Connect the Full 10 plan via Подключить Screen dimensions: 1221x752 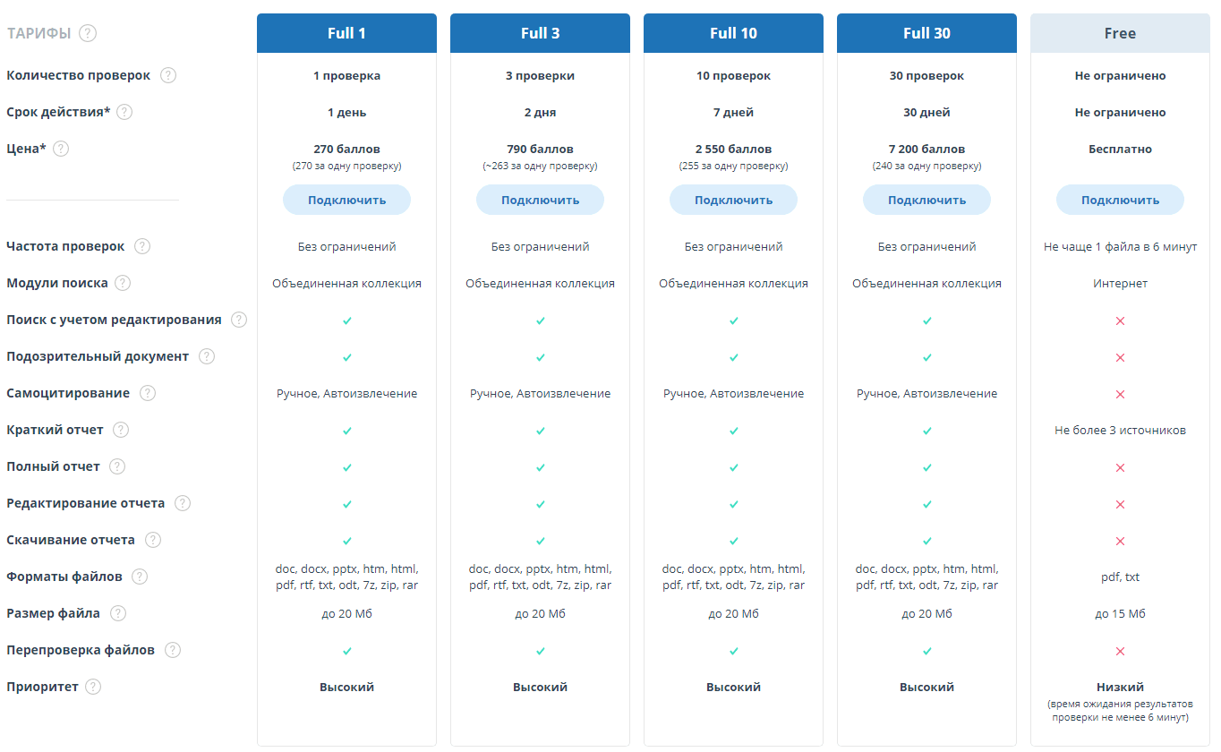pos(734,200)
